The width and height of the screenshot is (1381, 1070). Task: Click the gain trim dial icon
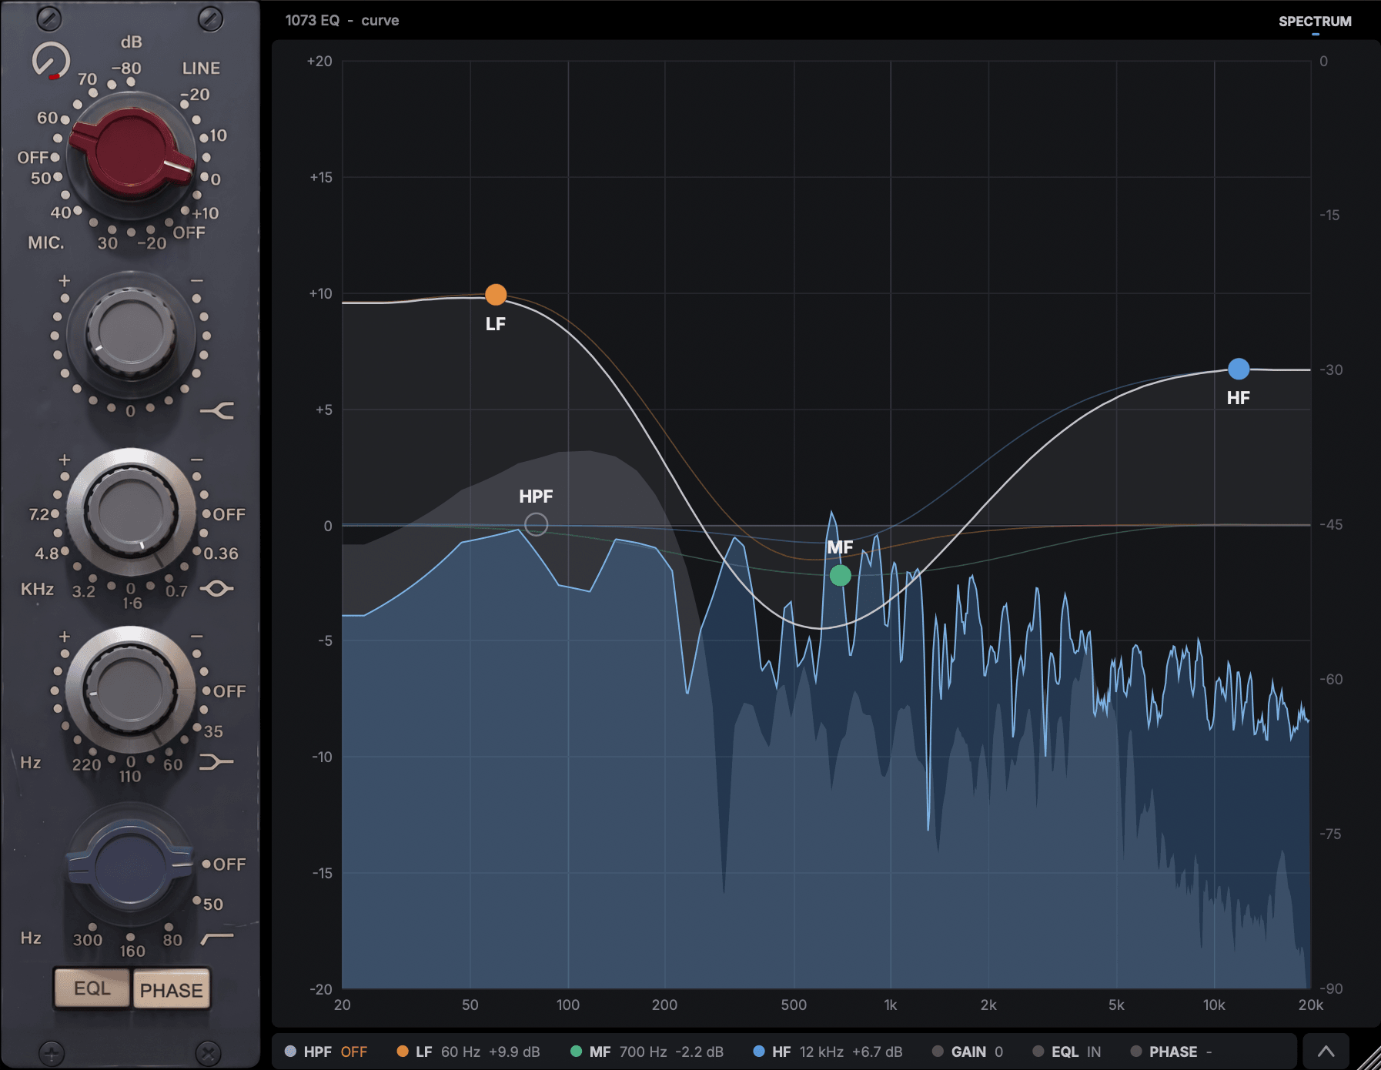[x=51, y=60]
